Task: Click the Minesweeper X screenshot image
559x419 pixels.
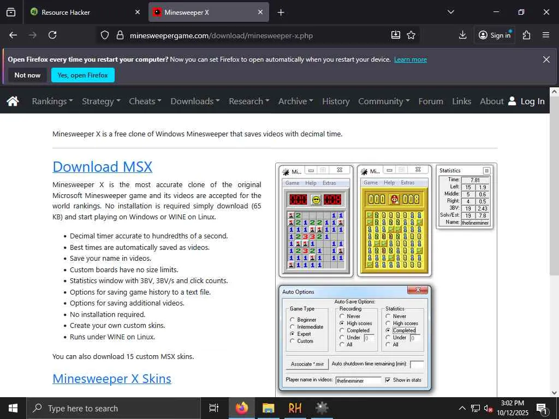Action: click(386, 280)
